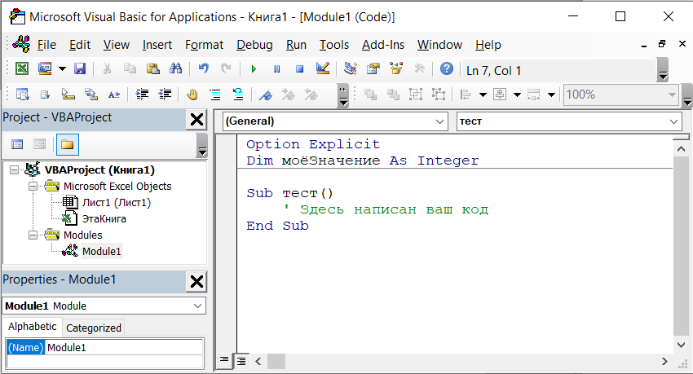Click Parameter Info icon

[91, 95]
